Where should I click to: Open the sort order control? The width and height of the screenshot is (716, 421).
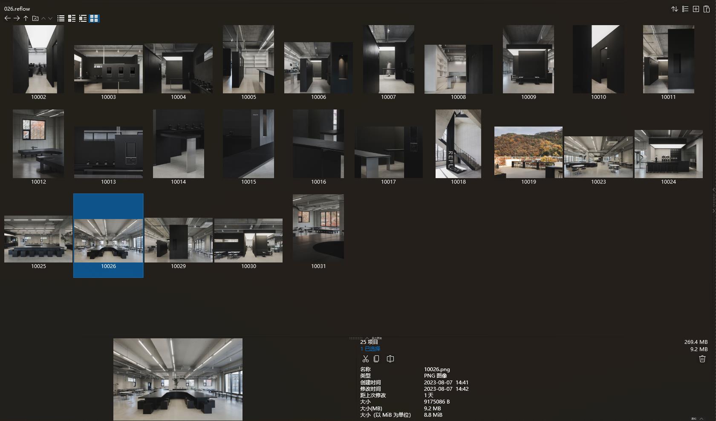pyautogui.click(x=675, y=9)
